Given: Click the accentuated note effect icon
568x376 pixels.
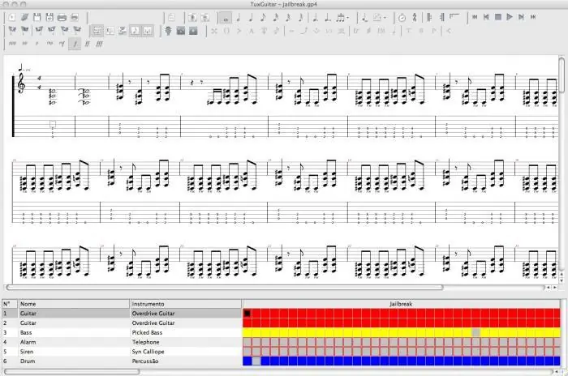Looking at the screenshot, I should (x=239, y=31).
